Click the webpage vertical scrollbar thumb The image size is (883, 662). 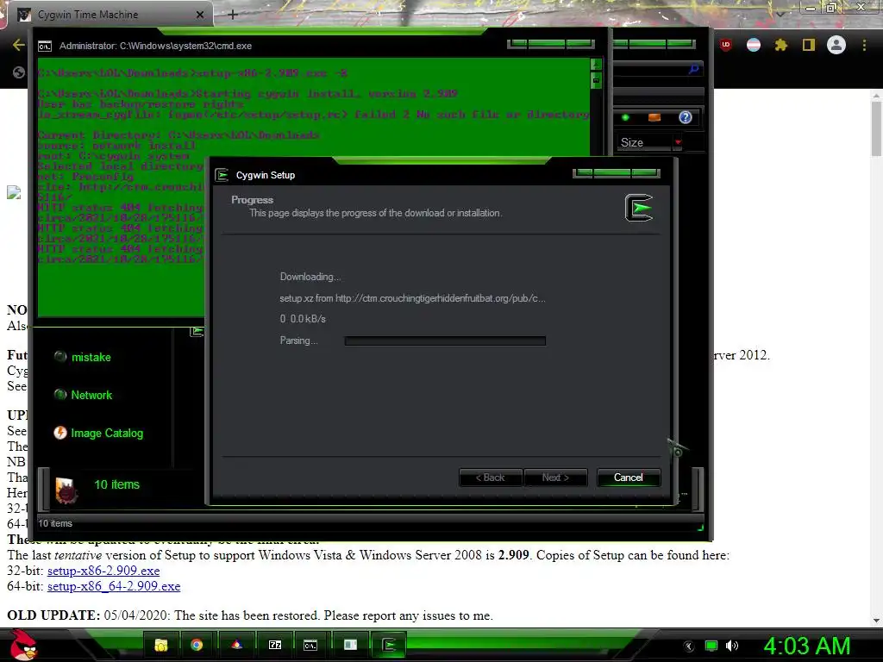click(x=876, y=128)
